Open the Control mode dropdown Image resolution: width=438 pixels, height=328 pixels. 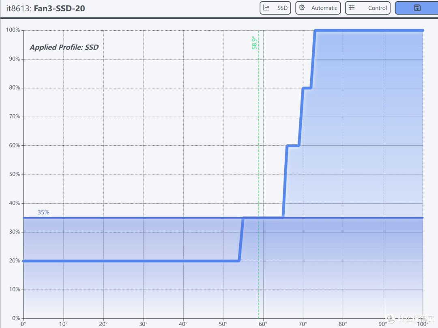(x=367, y=8)
